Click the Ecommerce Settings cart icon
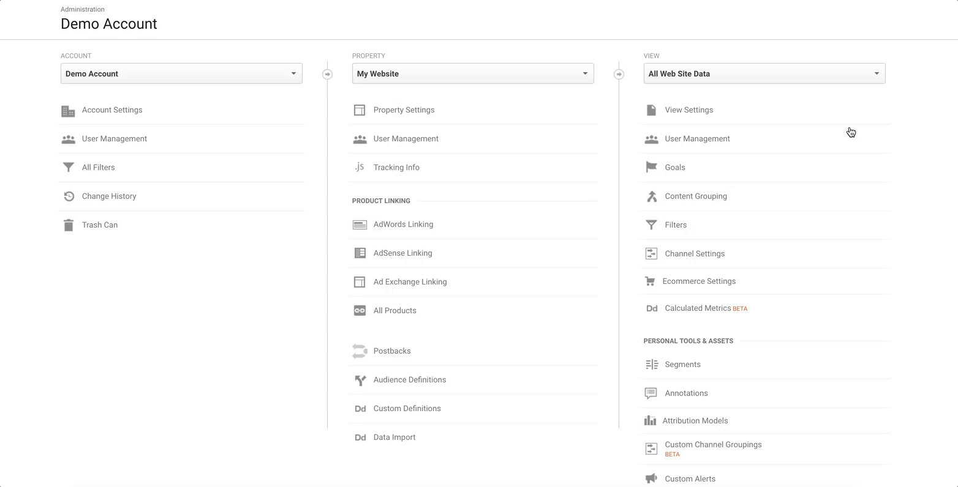The image size is (958, 487). click(x=650, y=281)
